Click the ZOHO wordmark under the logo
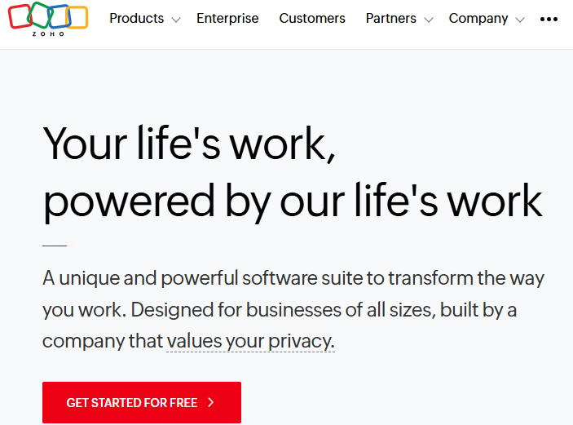This screenshot has width=573, height=425. tap(48, 34)
